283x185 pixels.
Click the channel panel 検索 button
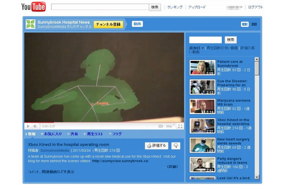231,40
